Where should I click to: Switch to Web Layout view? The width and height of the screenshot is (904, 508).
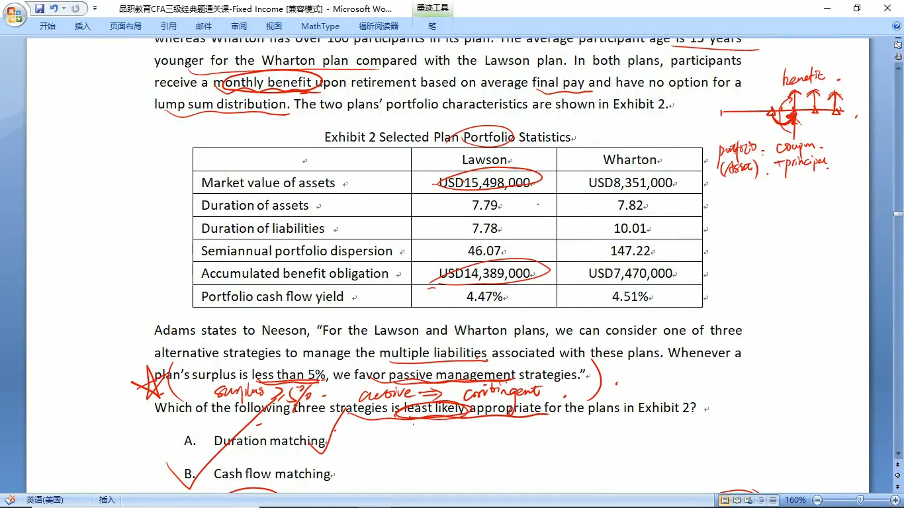[748, 501]
